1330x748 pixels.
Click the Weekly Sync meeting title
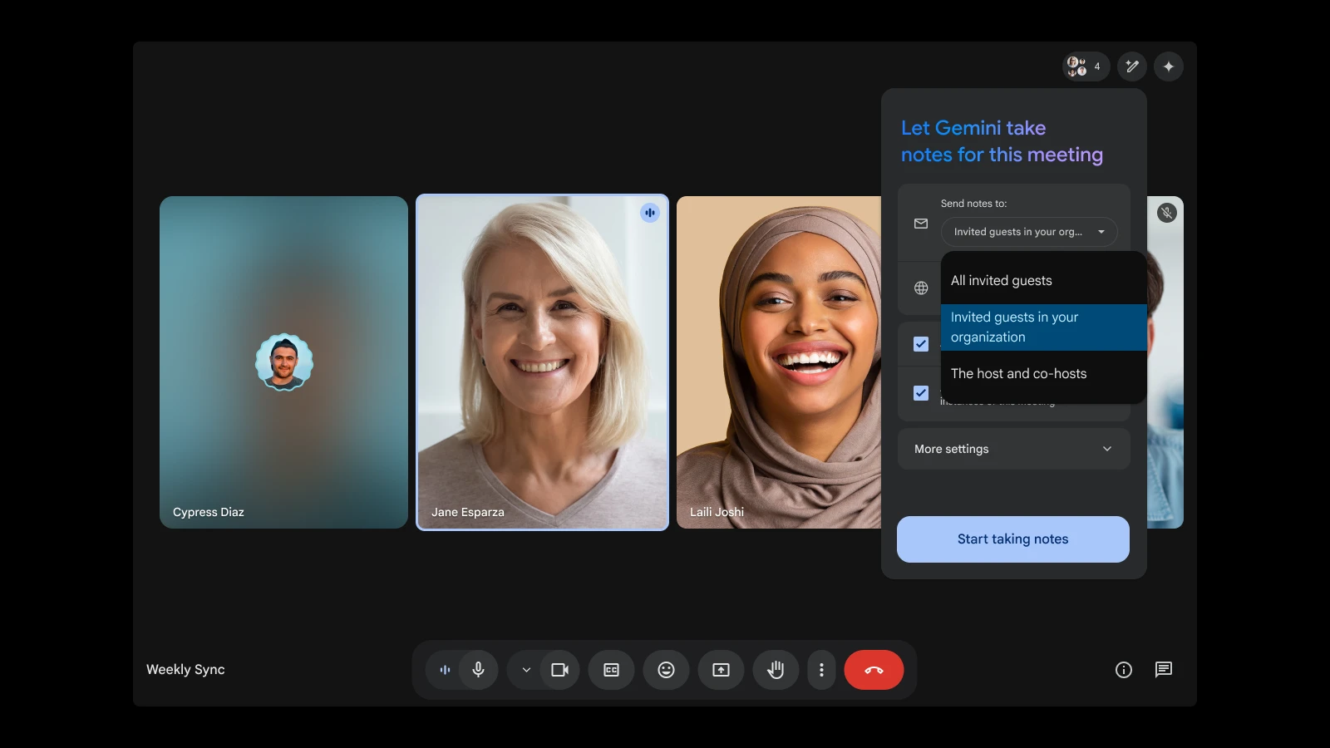click(x=185, y=670)
